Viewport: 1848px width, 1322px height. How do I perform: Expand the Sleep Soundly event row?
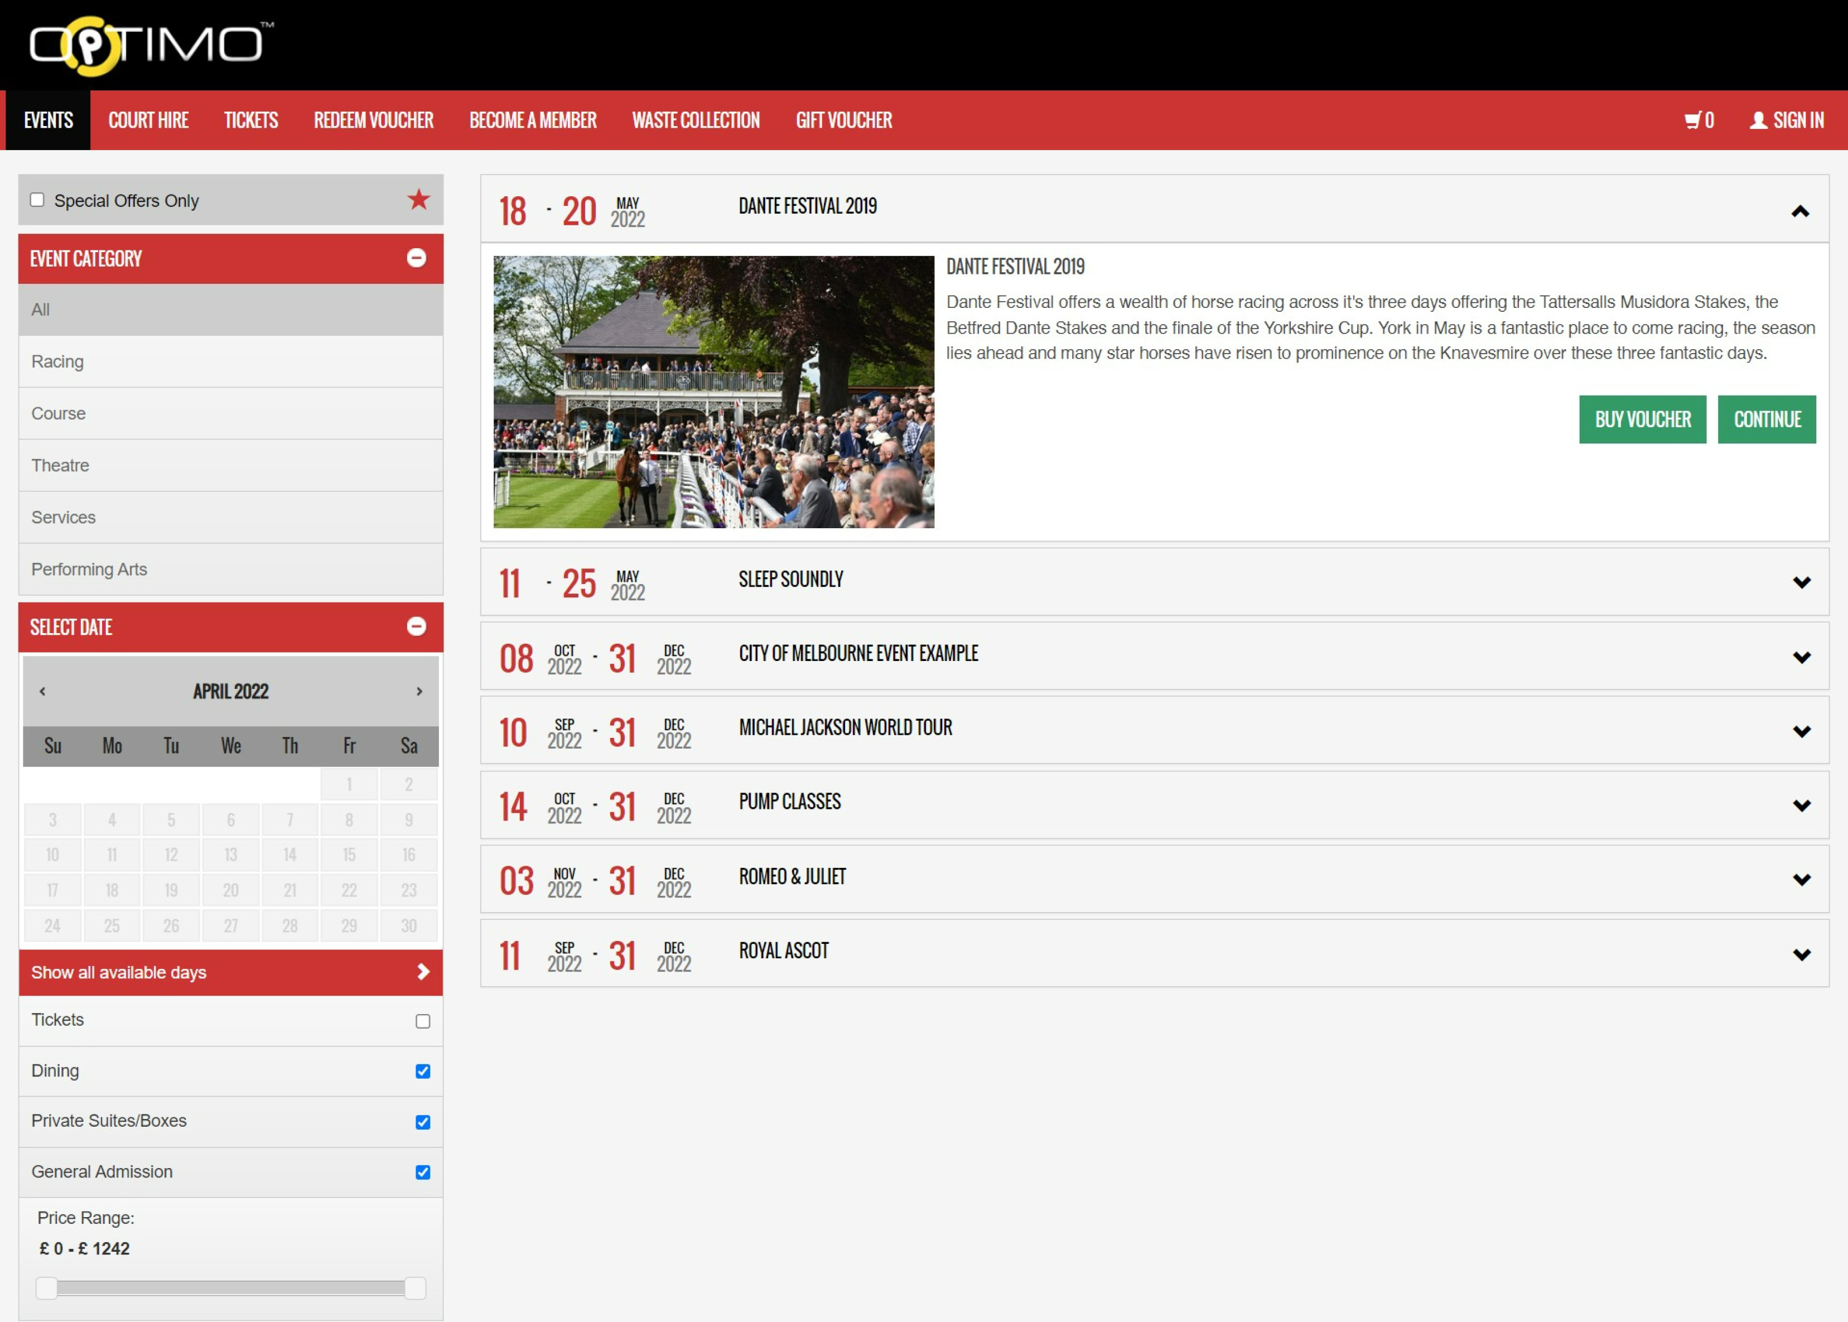[x=1802, y=582]
